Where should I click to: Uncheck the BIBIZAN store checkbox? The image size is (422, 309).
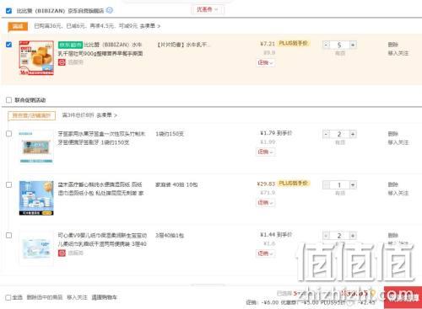8,11
